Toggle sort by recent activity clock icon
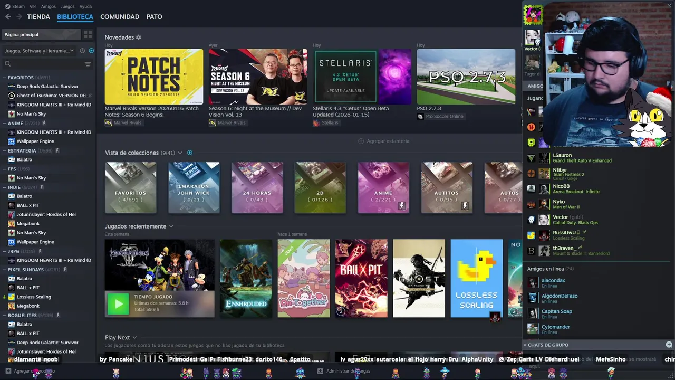 coord(82,51)
